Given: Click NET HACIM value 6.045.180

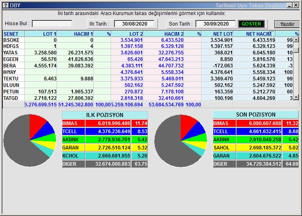Looking at the screenshot, I should click(264, 53).
